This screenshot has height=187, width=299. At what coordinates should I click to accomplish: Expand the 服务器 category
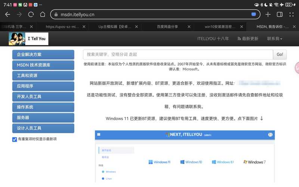[x=43, y=117]
